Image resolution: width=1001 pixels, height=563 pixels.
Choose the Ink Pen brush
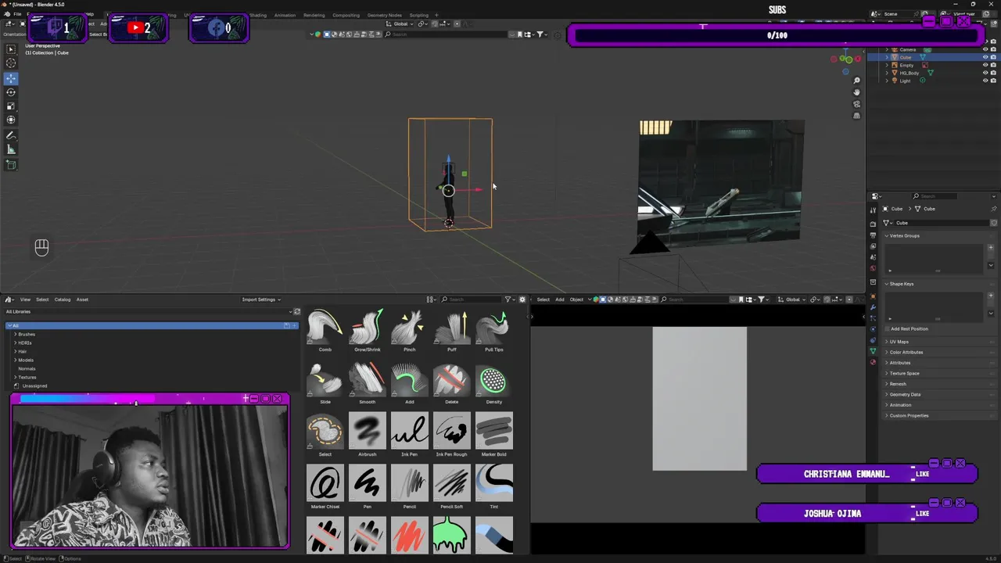coord(410,436)
